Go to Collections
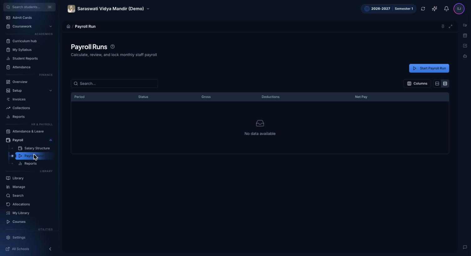The width and height of the screenshot is (471, 256). tap(21, 108)
